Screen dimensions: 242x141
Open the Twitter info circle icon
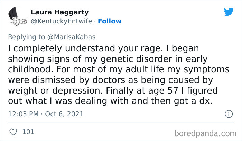coord(229,113)
